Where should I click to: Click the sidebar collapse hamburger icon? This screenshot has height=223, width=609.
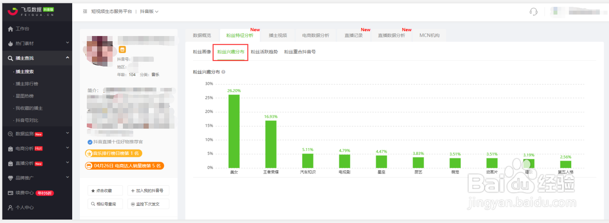[85, 12]
